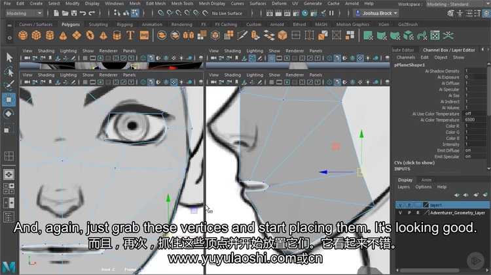Create a polygon cube from the shelf
The image size is (491, 275).
pyautogui.click(x=36, y=36)
